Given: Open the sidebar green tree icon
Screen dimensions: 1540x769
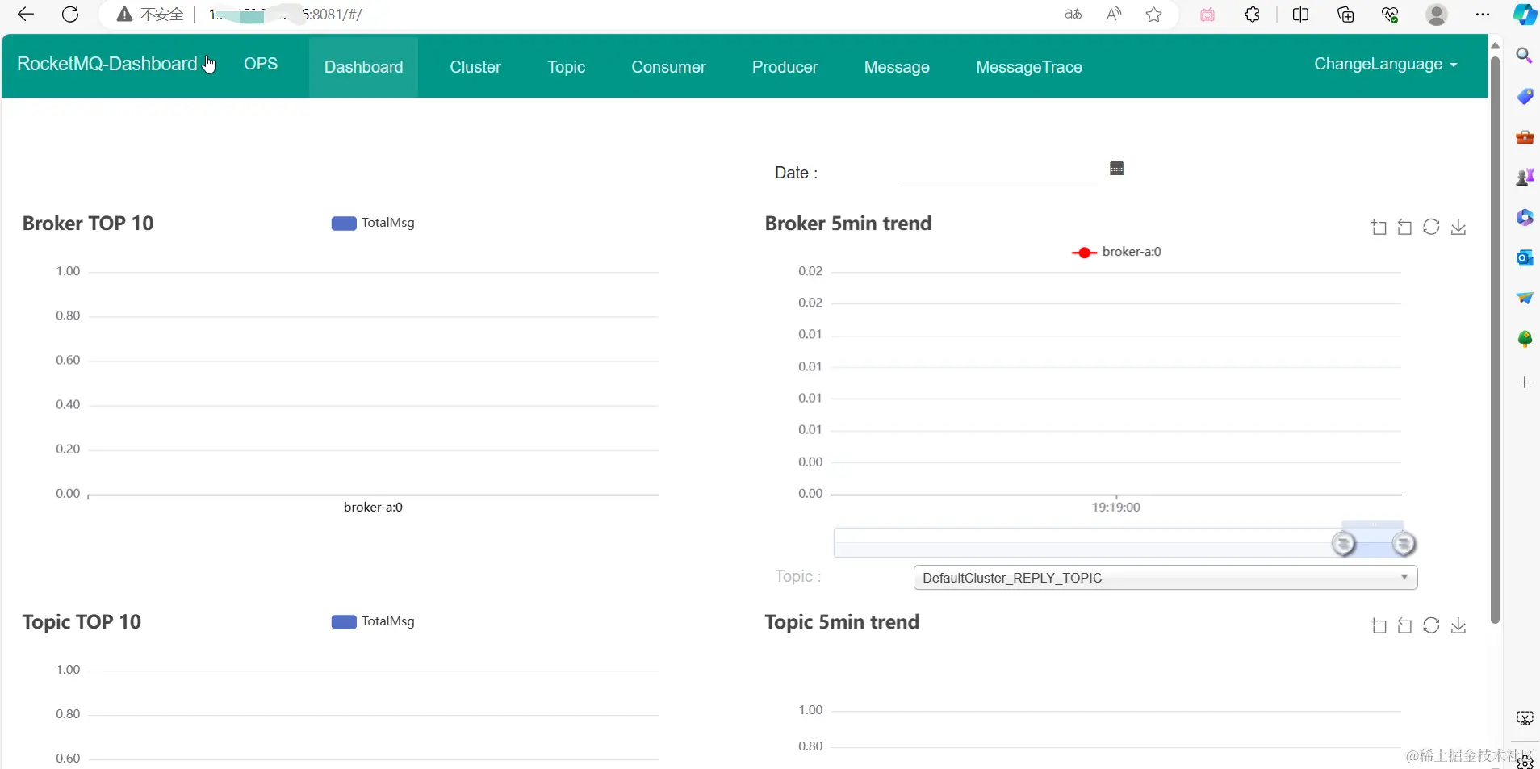Looking at the screenshot, I should click(1525, 339).
